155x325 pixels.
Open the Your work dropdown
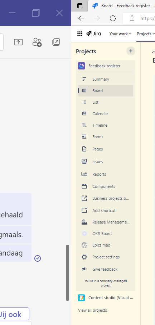120,34
